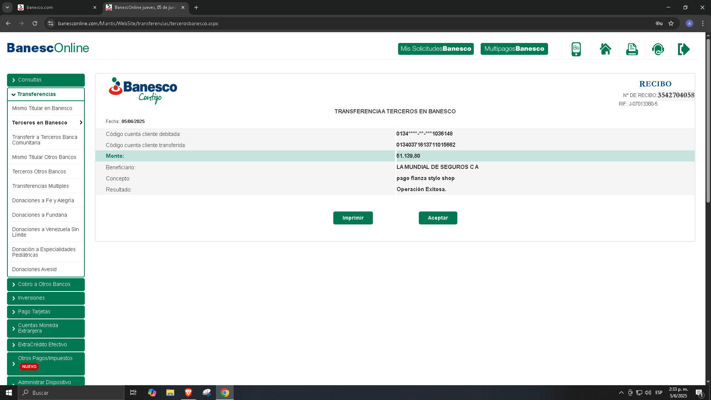Click the home icon in header

coord(605,49)
